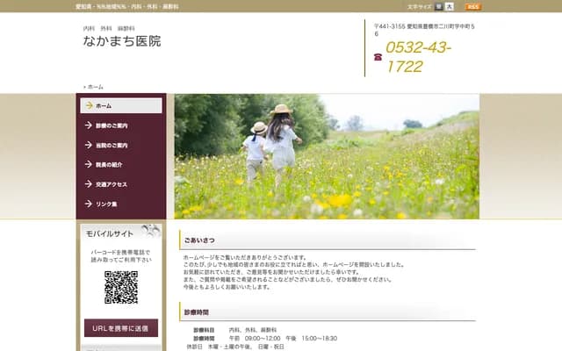Click the red telephone icon

click(x=378, y=57)
